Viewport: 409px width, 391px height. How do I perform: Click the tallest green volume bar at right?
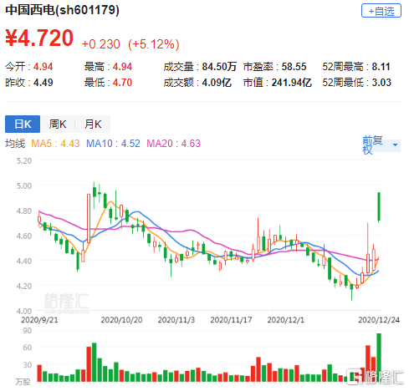click(x=379, y=358)
